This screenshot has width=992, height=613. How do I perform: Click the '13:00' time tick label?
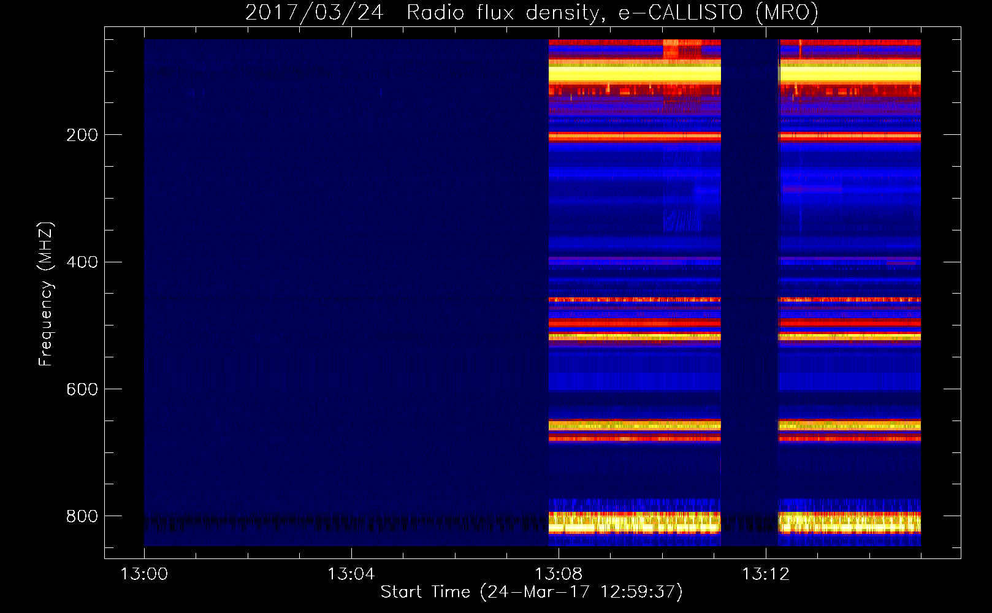coord(144,574)
